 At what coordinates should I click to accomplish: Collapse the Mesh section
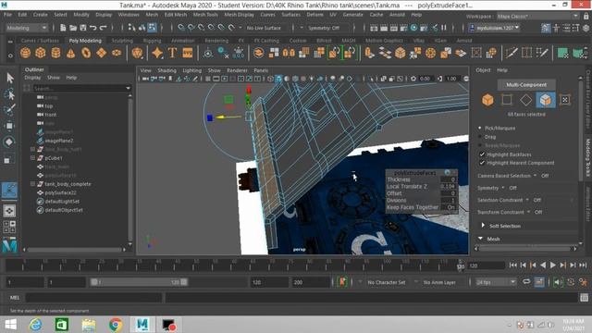(x=481, y=239)
